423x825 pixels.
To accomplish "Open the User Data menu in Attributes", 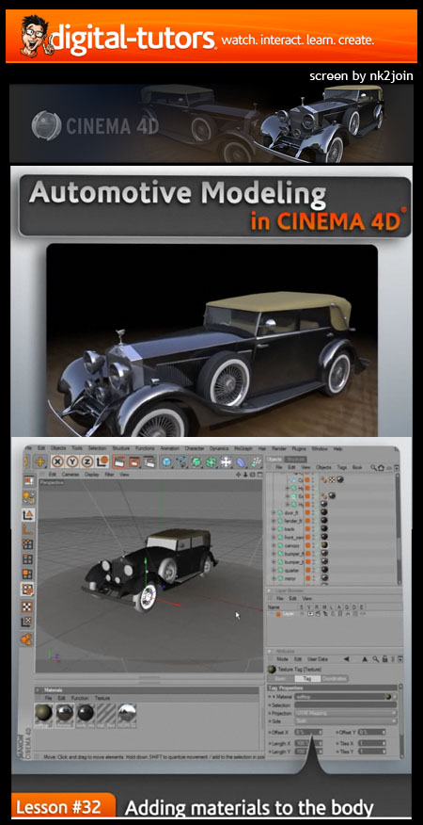I will 318,658.
